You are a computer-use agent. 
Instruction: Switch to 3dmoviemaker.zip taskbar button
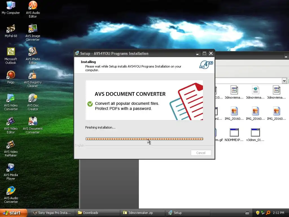143,213
